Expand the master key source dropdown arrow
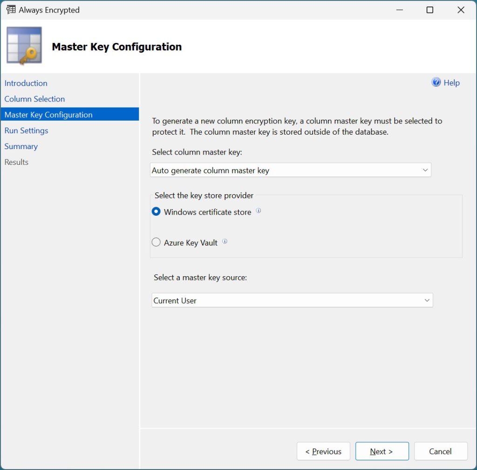This screenshot has height=470, width=477. tap(427, 300)
